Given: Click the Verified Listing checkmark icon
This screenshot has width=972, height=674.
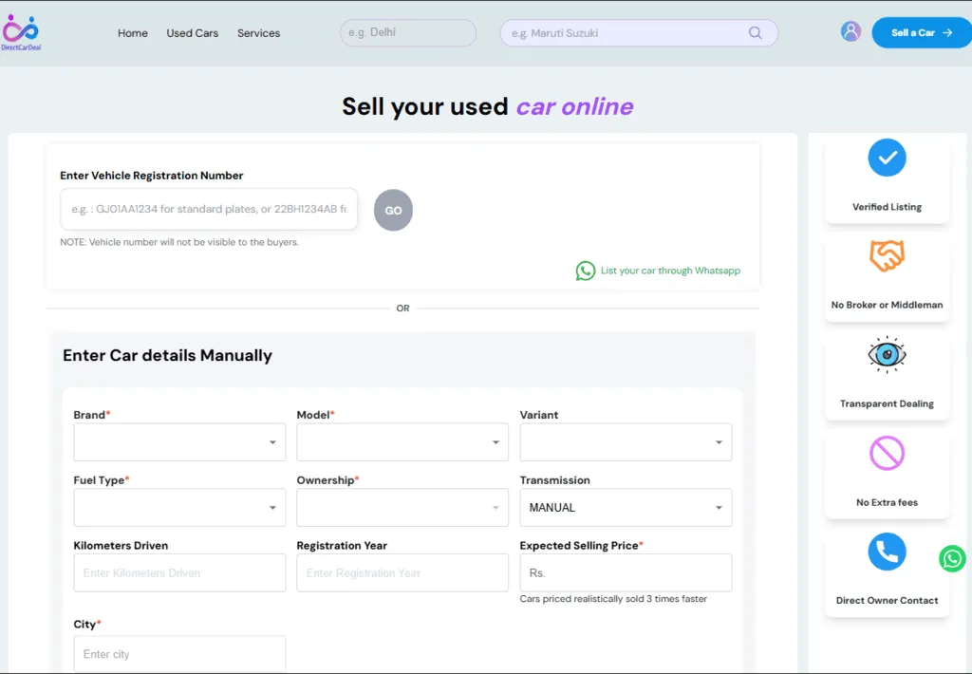Looking at the screenshot, I should pyautogui.click(x=887, y=158).
